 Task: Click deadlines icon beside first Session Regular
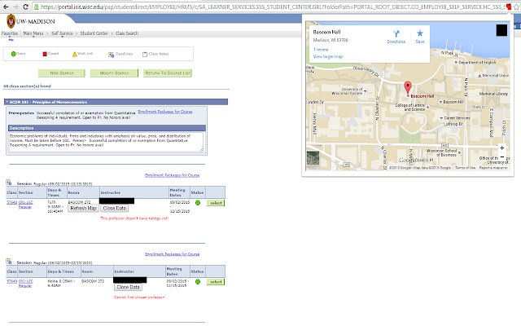tap(9, 183)
